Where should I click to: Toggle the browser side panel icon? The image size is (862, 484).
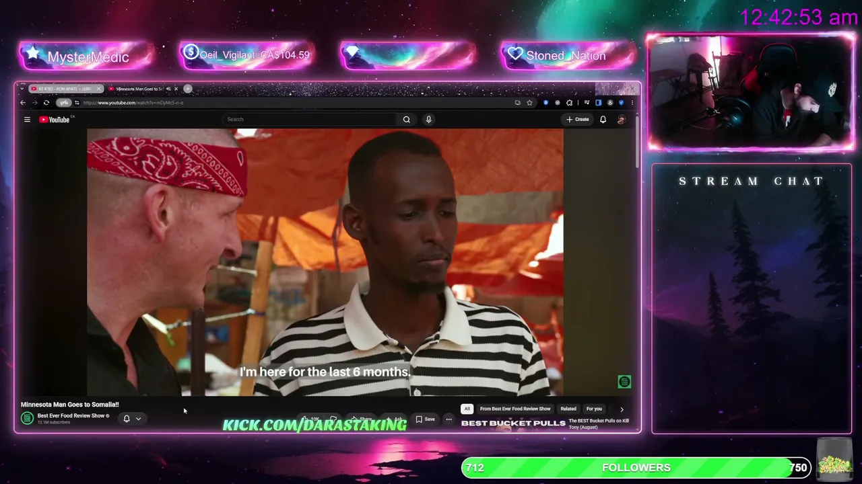pos(598,103)
